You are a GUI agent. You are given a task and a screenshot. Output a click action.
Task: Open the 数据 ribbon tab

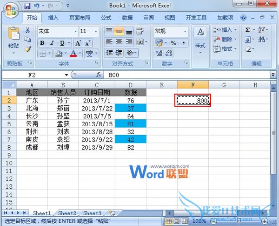(x=127, y=18)
